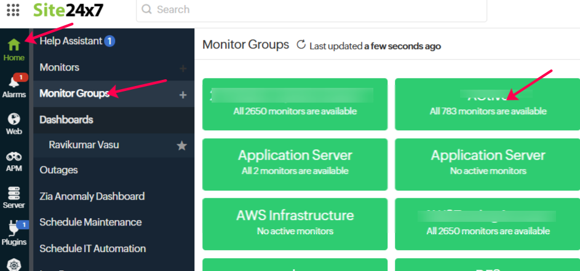580x271 pixels.
Task: Add a monitor with Monitors plus icon
Action: 183,68
